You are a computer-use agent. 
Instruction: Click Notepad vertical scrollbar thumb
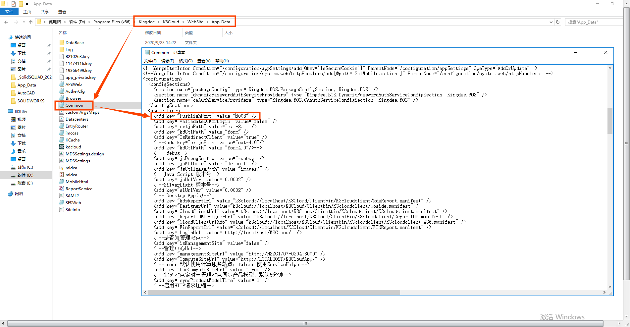click(x=610, y=121)
